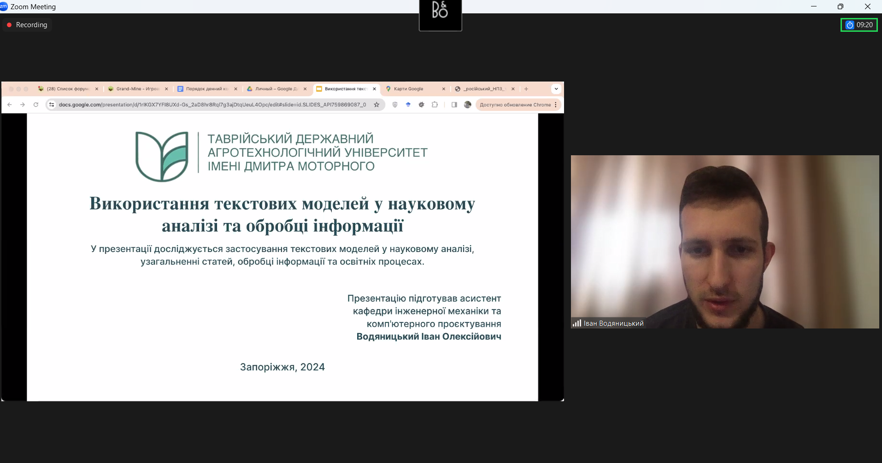Screen dimensions: 882x463
Task: Click the 'Іван Водяницький' name label
Action: pyautogui.click(x=613, y=323)
